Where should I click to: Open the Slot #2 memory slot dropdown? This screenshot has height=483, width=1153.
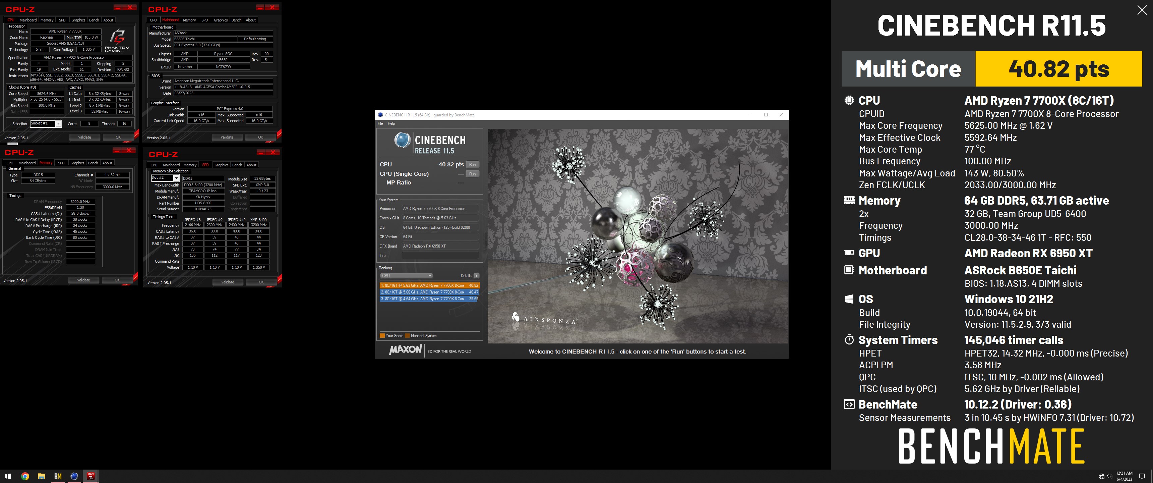pyautogui.click(x=165, y=178)
